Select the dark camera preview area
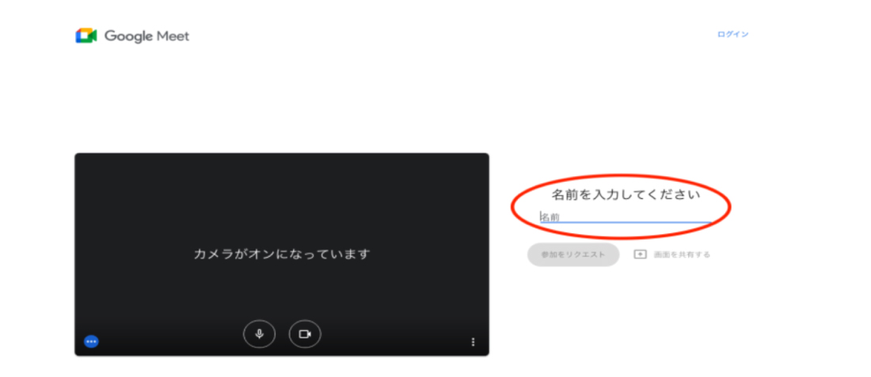This screenshot has width=871, height=377. pos(282,254)
